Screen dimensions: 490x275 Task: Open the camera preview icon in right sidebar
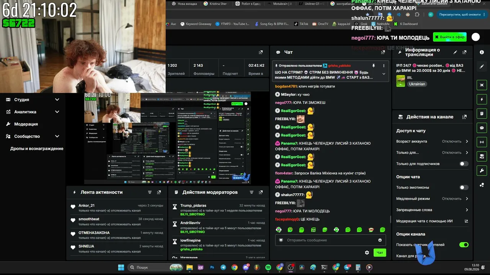click(482, 85)
